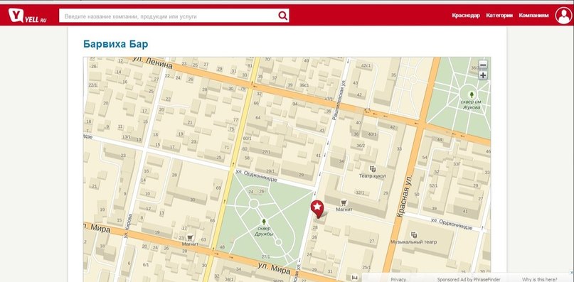Click the Sponsored Ad by PhraseFinder text
This screenshot has height=282, width=574.
coord(469,279)
